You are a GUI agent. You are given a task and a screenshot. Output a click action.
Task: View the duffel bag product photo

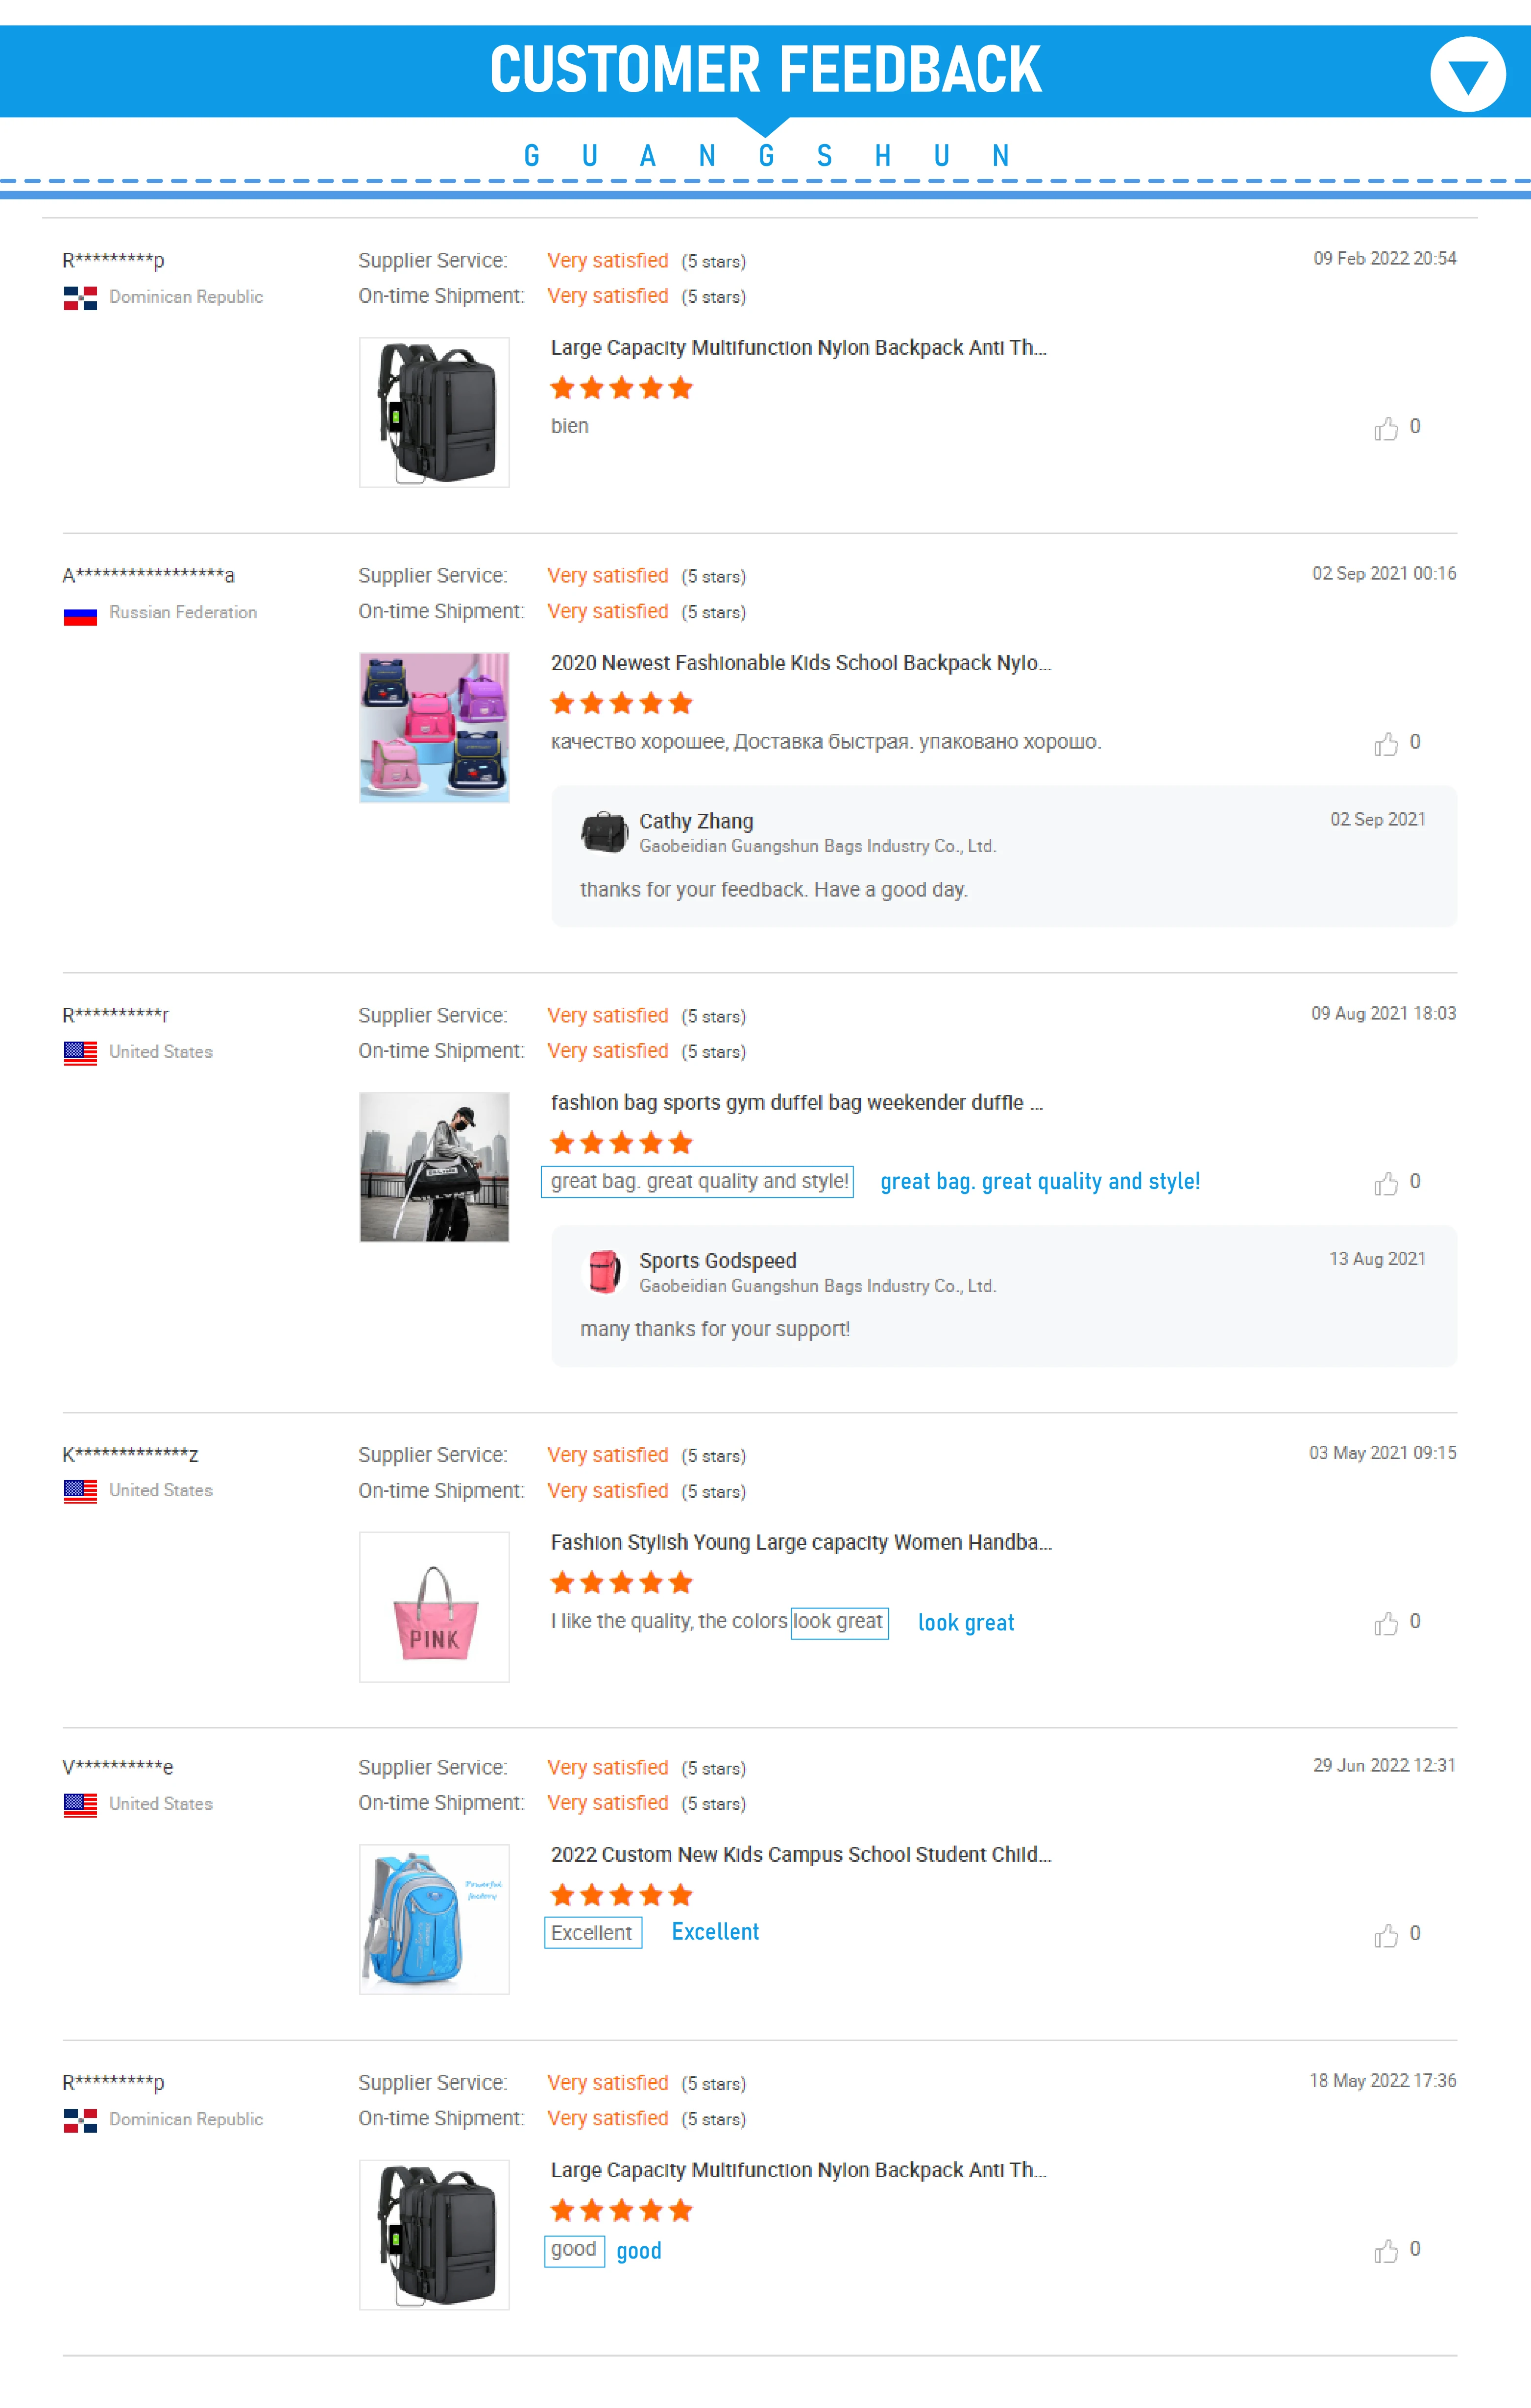coord(434,1167)
